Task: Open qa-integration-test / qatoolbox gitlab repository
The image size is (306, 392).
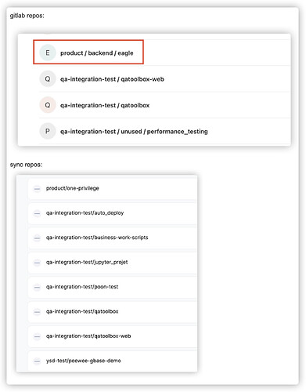Action: click(x=105, y=105)
